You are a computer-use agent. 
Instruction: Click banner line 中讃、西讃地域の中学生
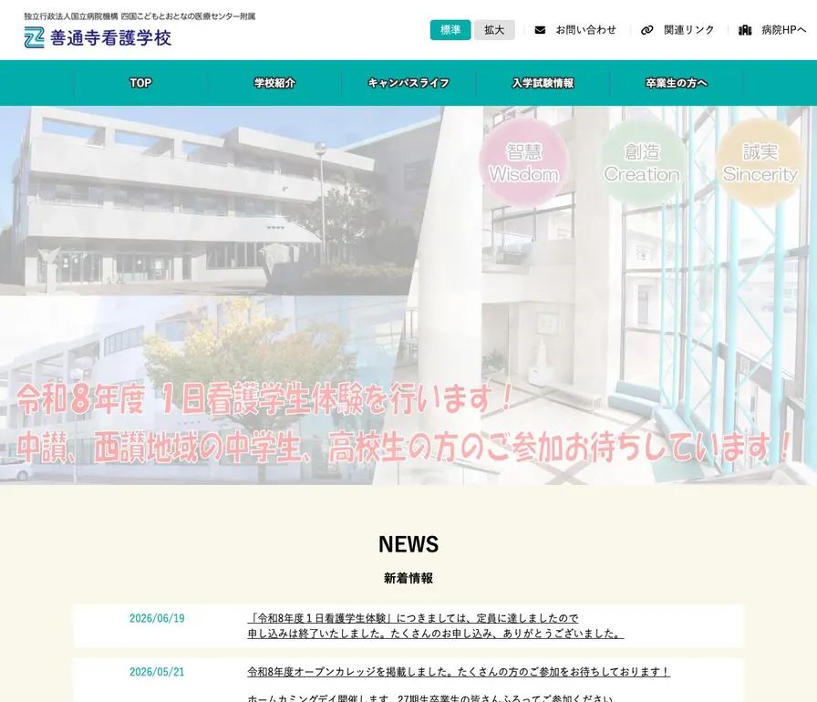tap(405, 447)
